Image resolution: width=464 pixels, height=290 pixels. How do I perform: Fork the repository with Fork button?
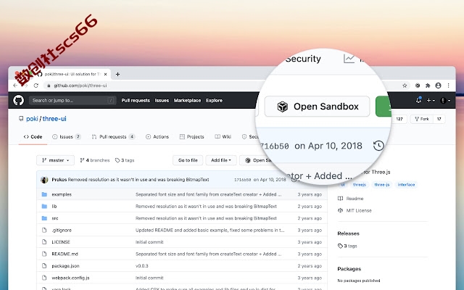[x=422, y=119]
